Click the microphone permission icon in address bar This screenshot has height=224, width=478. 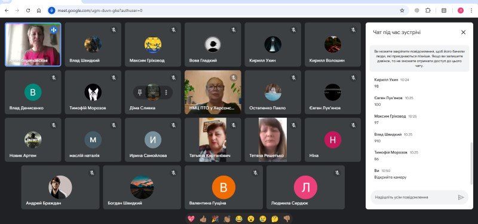tap(51, 10)
